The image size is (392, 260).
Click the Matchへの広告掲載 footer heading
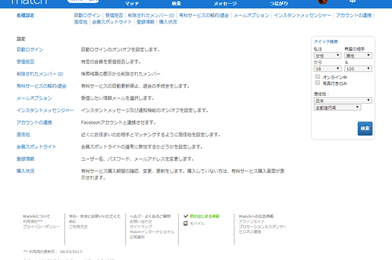[256, 216]
